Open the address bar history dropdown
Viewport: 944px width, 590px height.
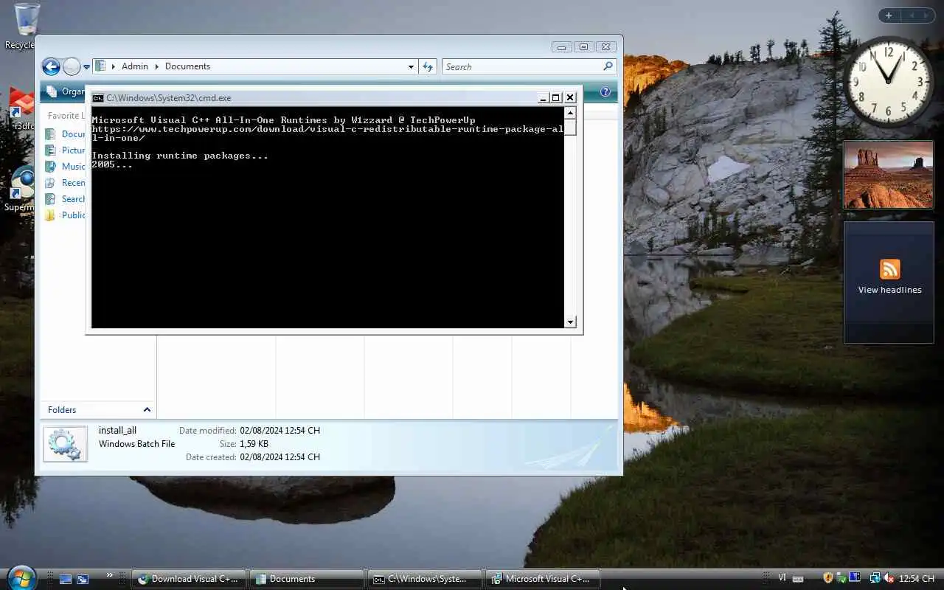coord(411,66)
